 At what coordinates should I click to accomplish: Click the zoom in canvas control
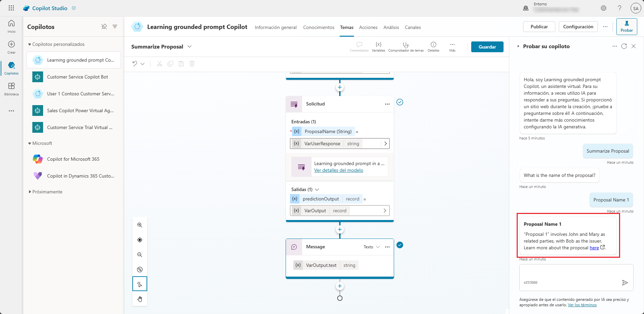140,225
